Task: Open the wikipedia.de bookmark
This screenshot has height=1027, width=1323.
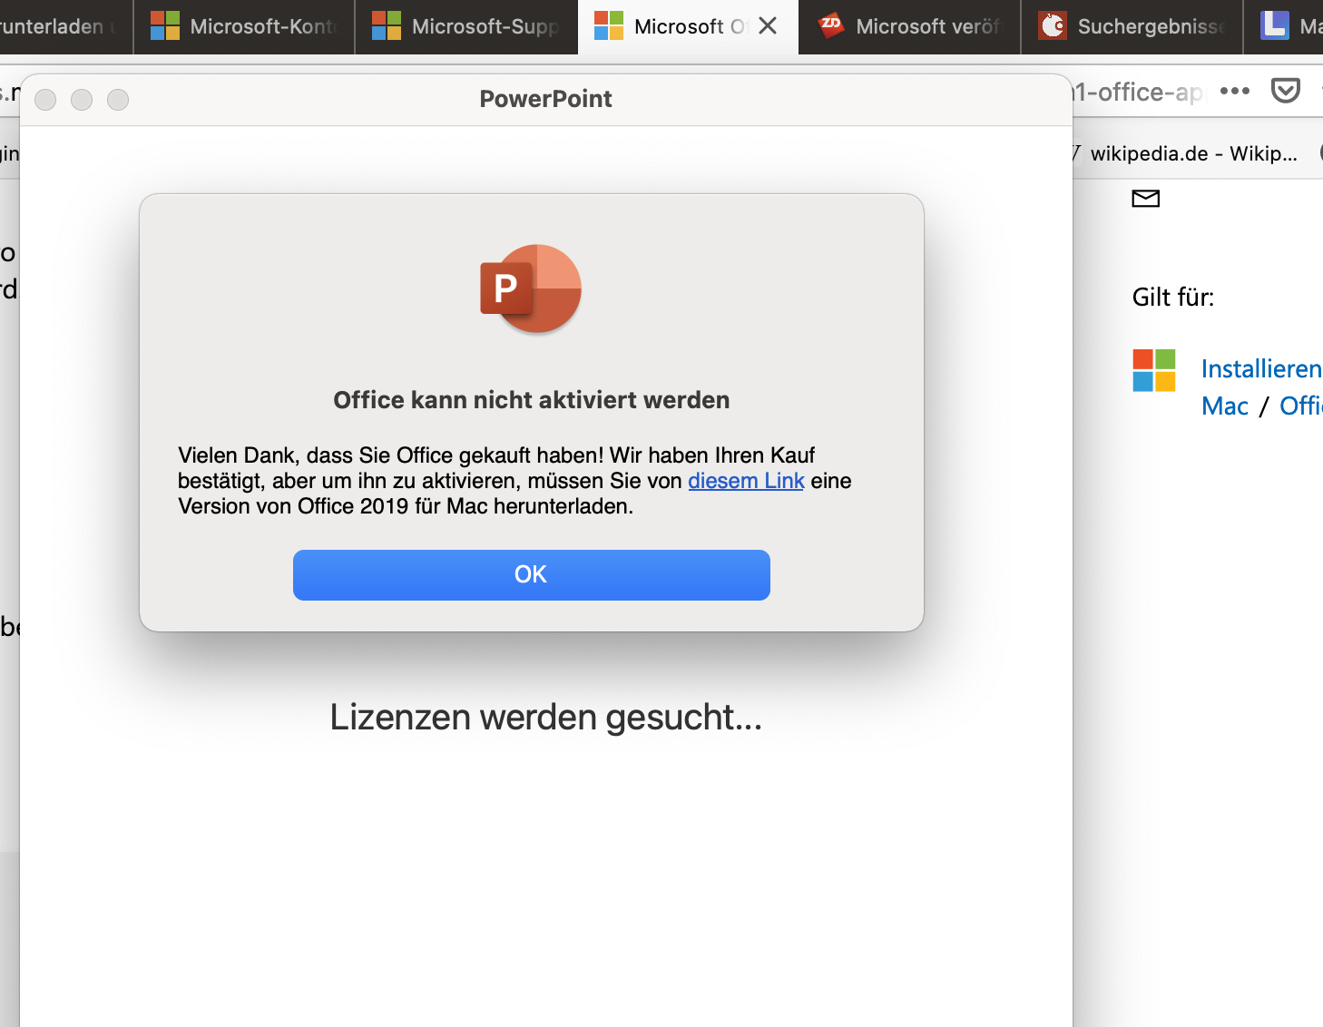Action: 1183,153
